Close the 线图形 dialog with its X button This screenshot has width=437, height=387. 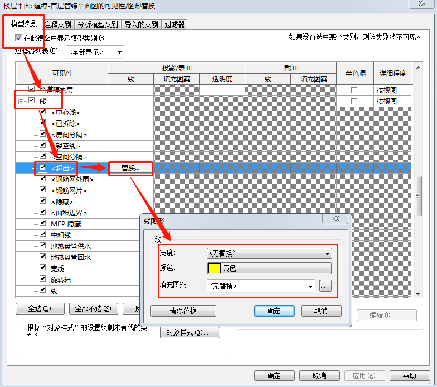coord(336,220)
